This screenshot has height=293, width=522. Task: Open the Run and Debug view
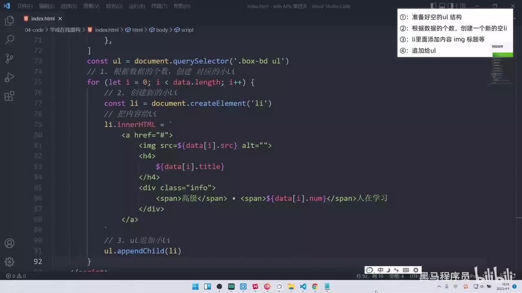pos(9,77)
